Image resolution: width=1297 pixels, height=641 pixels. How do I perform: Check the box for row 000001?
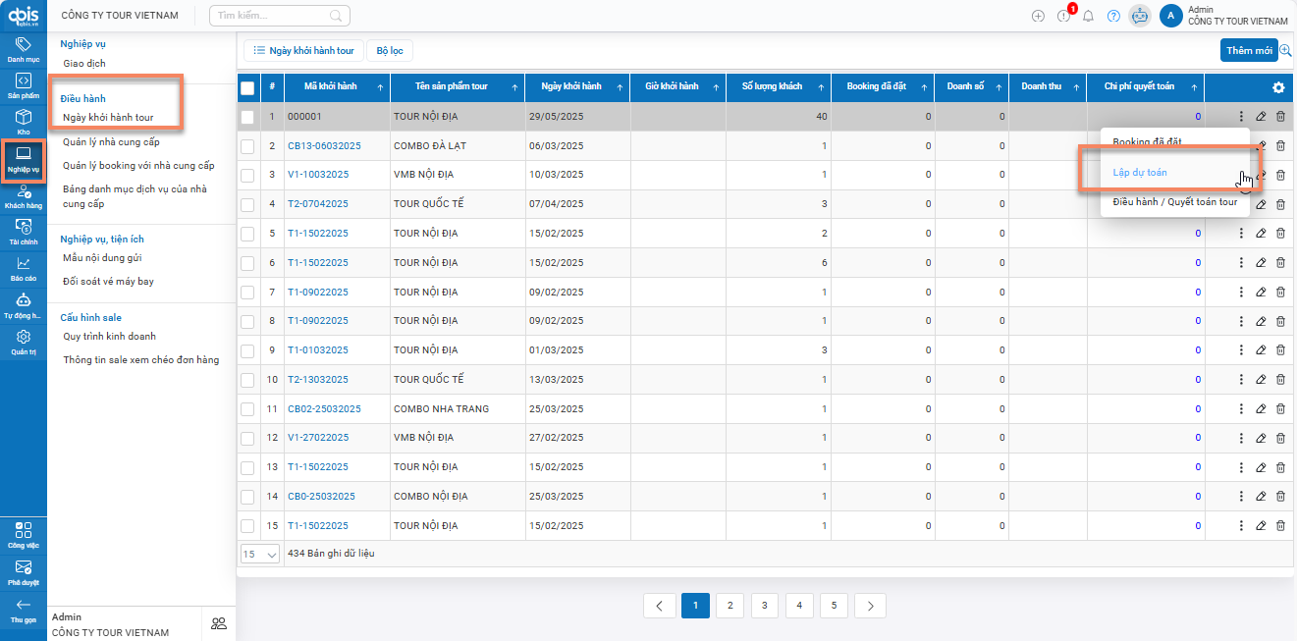[x=247, y=117]
